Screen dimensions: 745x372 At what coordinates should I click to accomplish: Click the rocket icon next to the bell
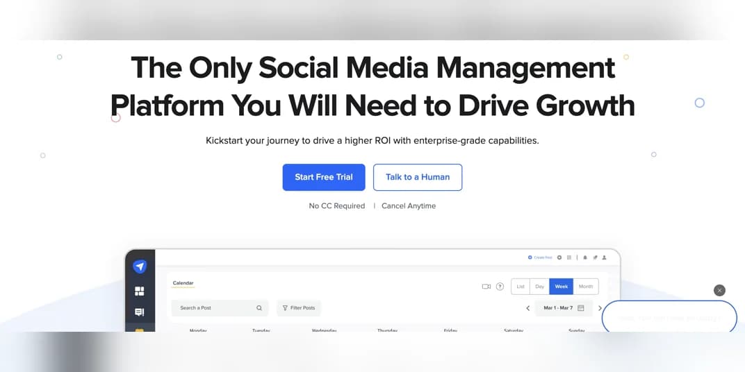click(x=595, y=257)
